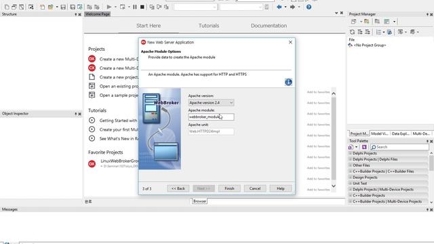434x244 pixels.
Task: Click the Cancel button in wizard
Action: pyautogui.click(x=255, y=188)
